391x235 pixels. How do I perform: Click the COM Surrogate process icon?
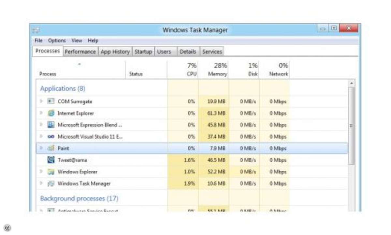coord(51,102)
